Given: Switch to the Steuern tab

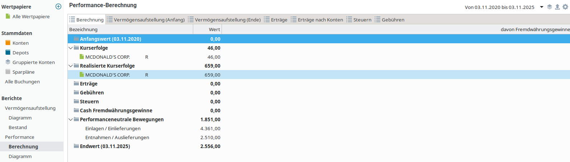Looking at the screenshot, I should pos(359,20).
